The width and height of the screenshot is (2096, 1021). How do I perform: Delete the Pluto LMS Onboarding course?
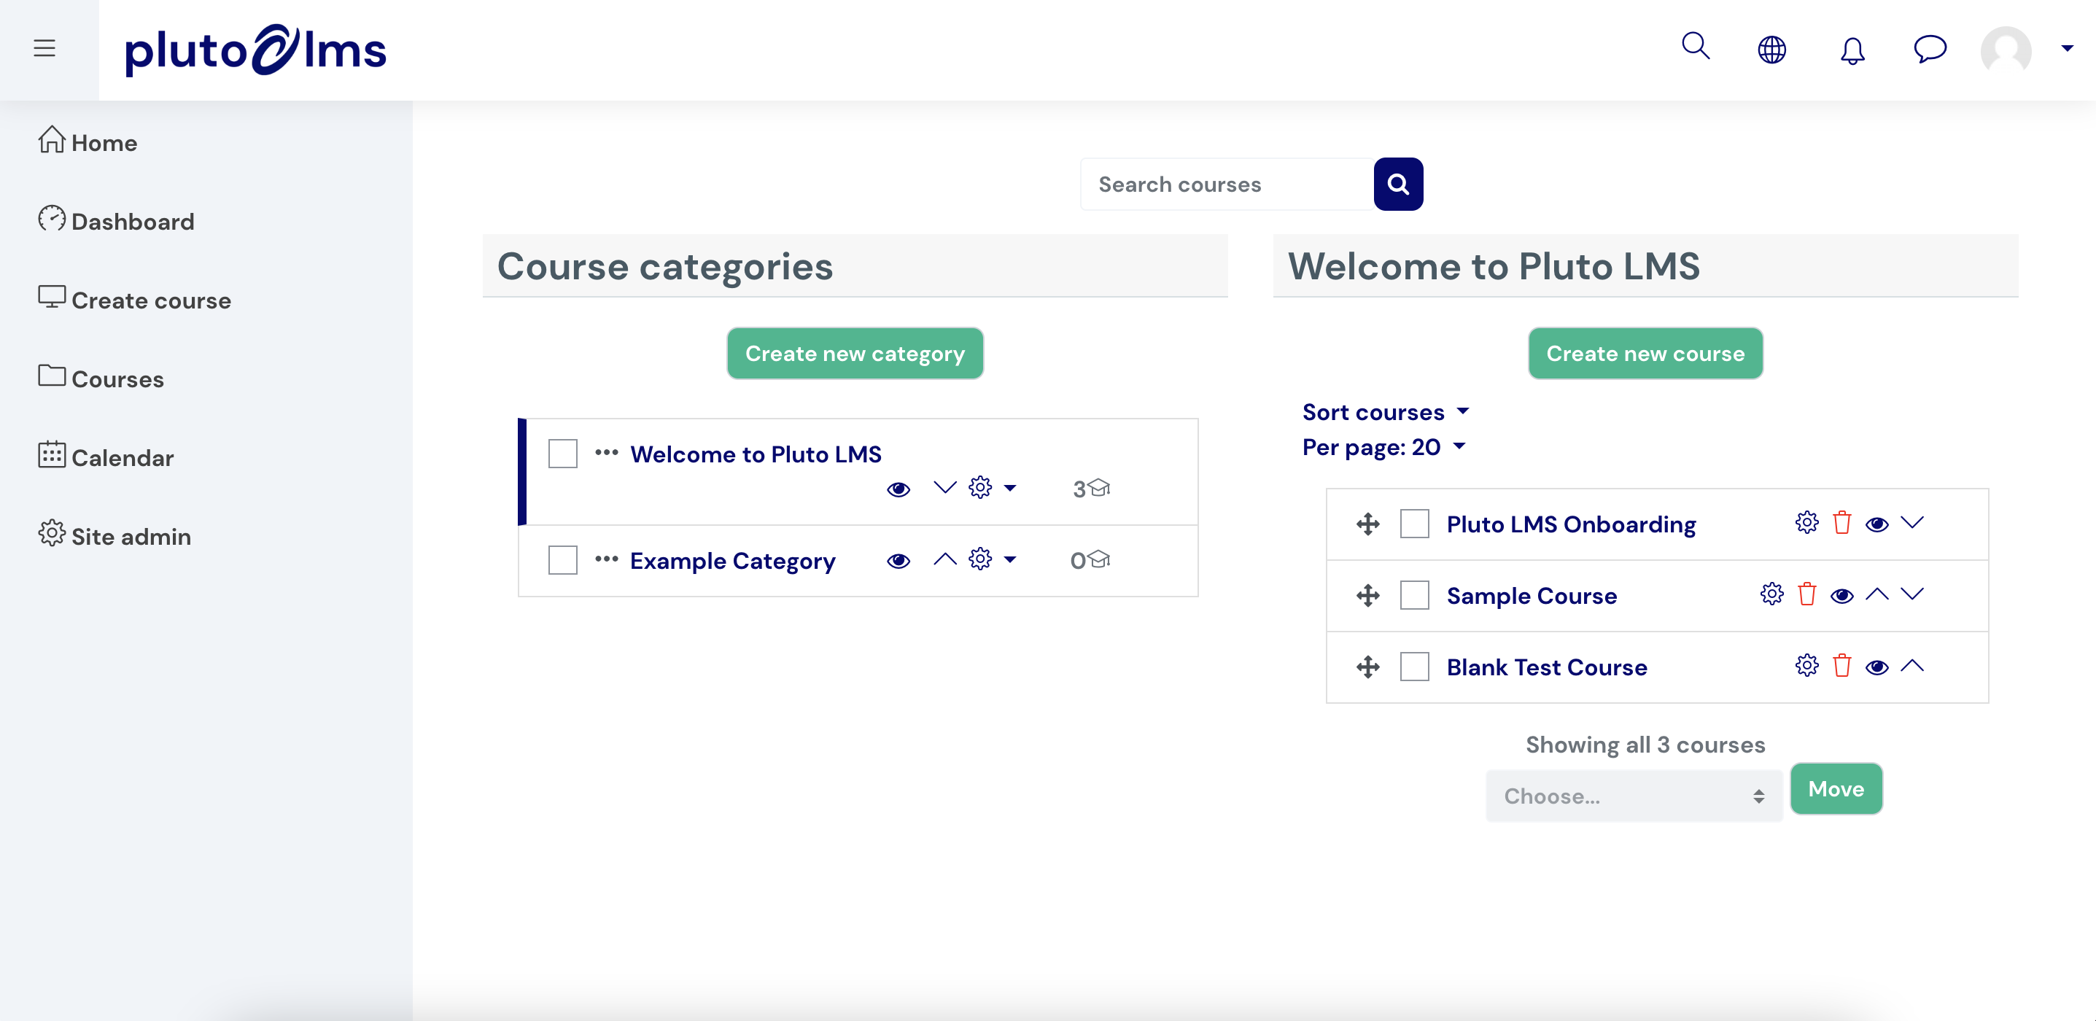coord(1842,522)
